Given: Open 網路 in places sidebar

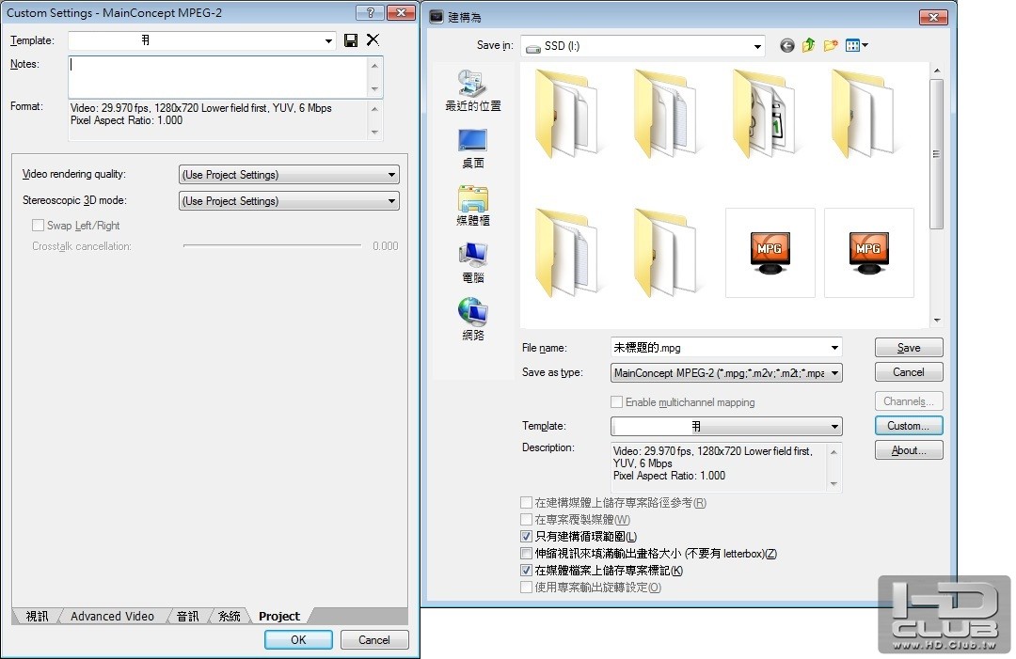Looking at the screenshot, I should (x=473, y=321).
